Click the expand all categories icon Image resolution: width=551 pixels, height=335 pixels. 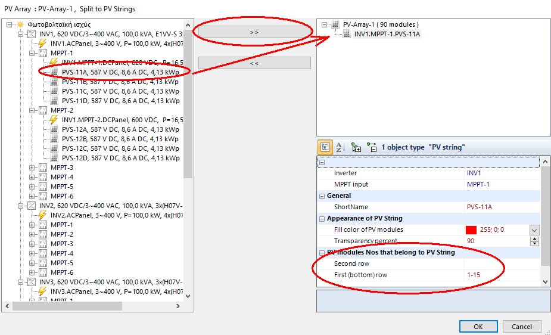pos(356,147)
